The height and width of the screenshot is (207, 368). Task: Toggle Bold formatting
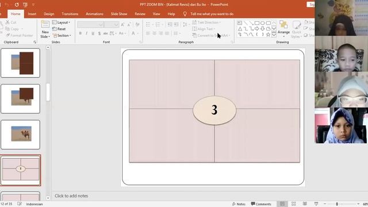click(x=80, y=33)
